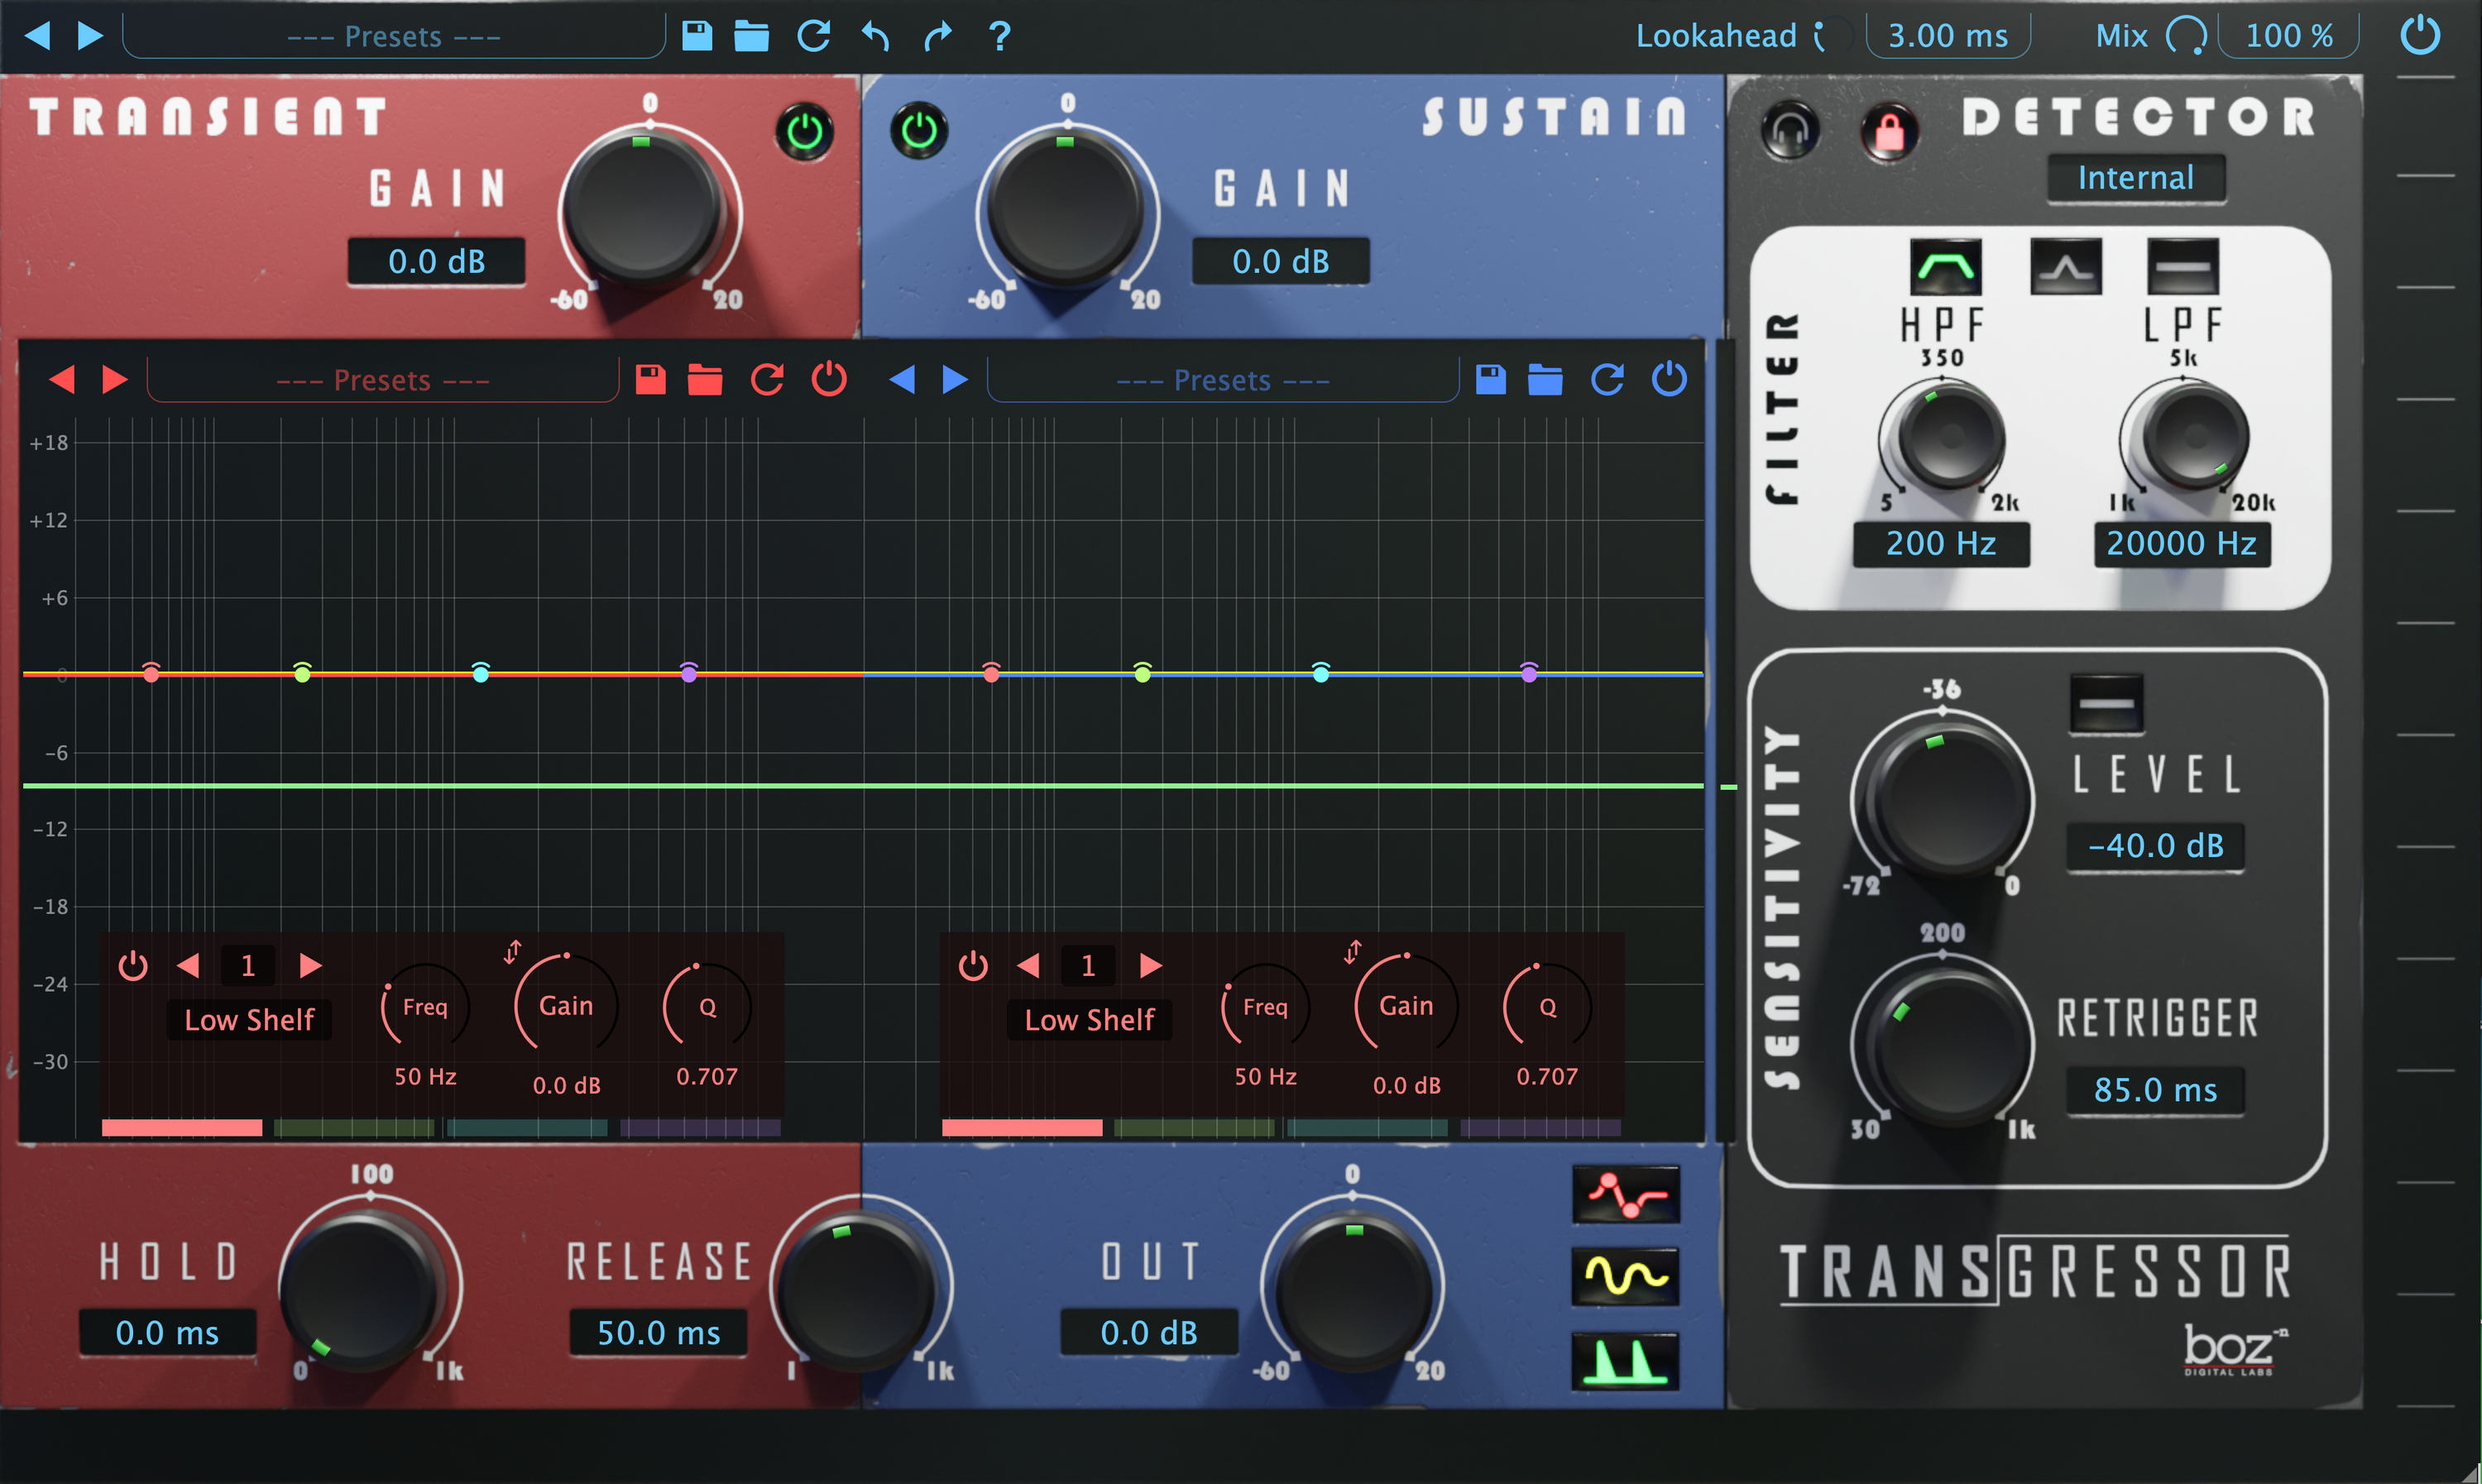Select the yellow sine waveform display icon

(1625, 1275)
